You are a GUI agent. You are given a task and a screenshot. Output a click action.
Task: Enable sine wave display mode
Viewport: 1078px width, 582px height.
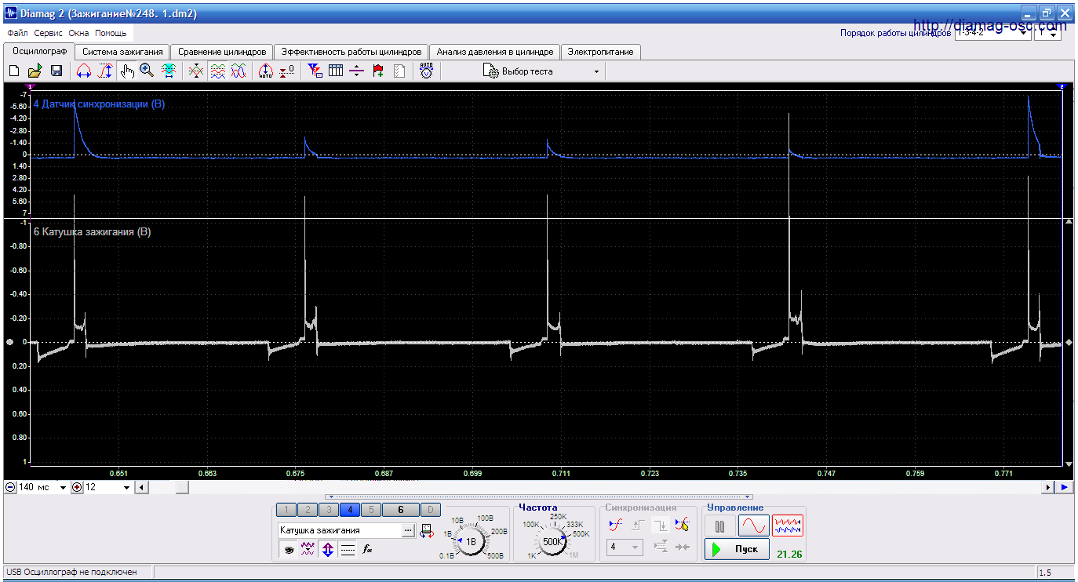point(753,526)
